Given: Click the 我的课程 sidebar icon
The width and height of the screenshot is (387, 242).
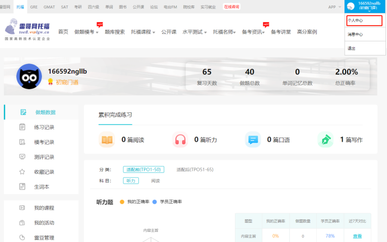Looking at the screenshot, I should [22, 208].
